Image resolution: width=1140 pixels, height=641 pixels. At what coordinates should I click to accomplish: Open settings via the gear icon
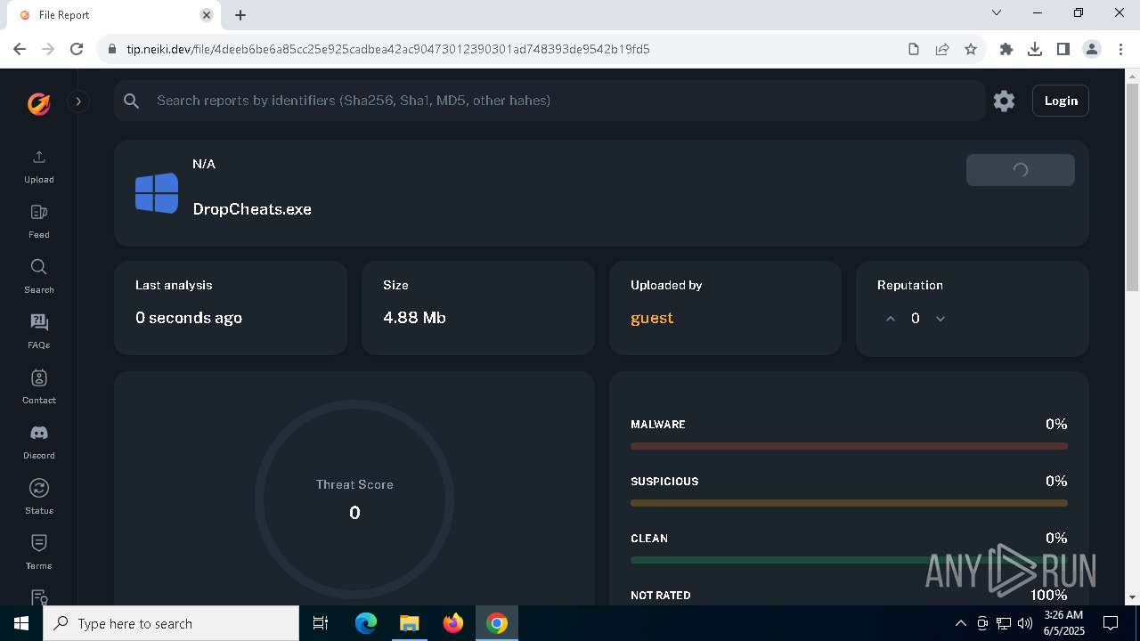pos(1004,101)
